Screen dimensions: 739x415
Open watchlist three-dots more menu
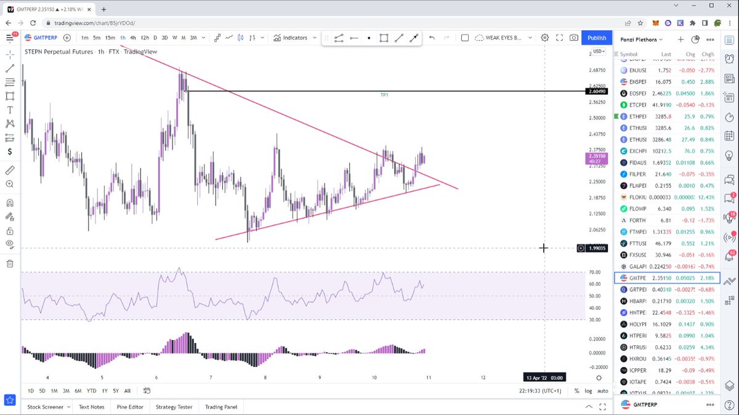pos(710,39)
